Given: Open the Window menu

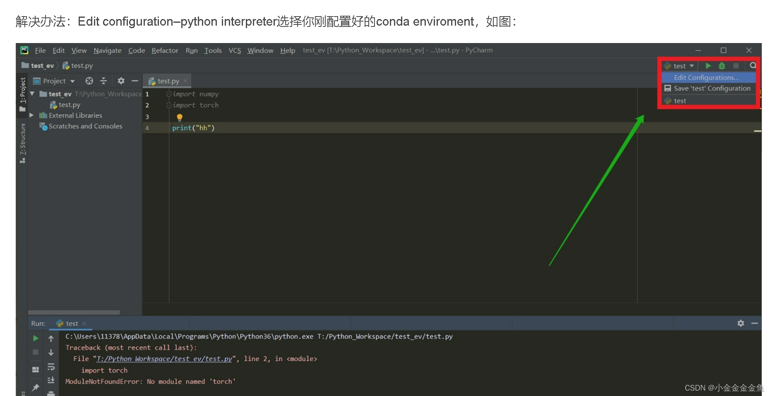Looking at the screenshot, I should tap(260, 50).
